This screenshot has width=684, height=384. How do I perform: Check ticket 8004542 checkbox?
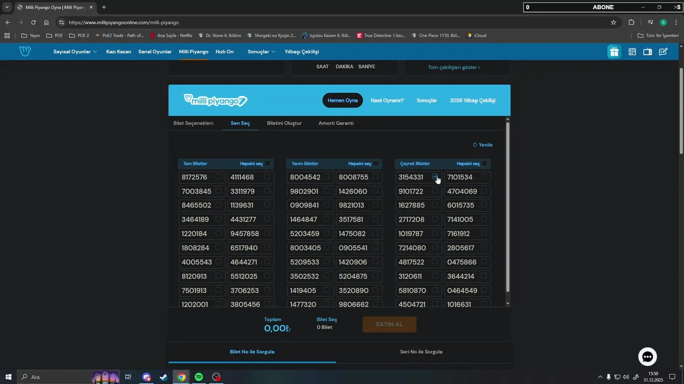(x=327, y=177)
